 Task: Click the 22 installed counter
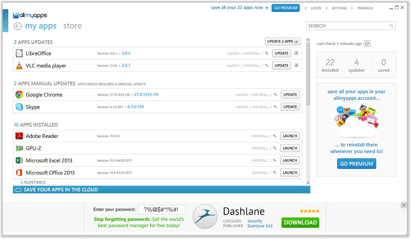coord(330,65)
